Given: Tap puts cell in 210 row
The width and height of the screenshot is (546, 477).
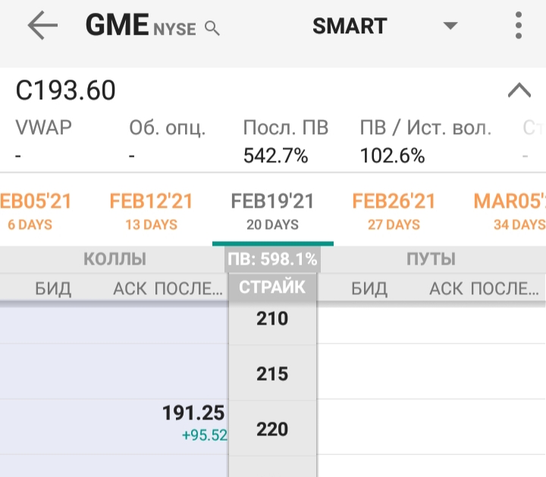Looking at the screenshot, I should click(431, 323).
